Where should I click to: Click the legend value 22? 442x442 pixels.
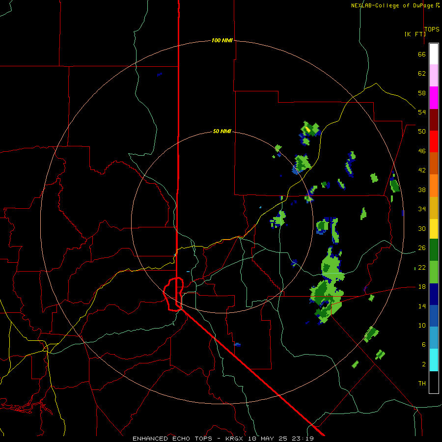[x=422, y=267]
